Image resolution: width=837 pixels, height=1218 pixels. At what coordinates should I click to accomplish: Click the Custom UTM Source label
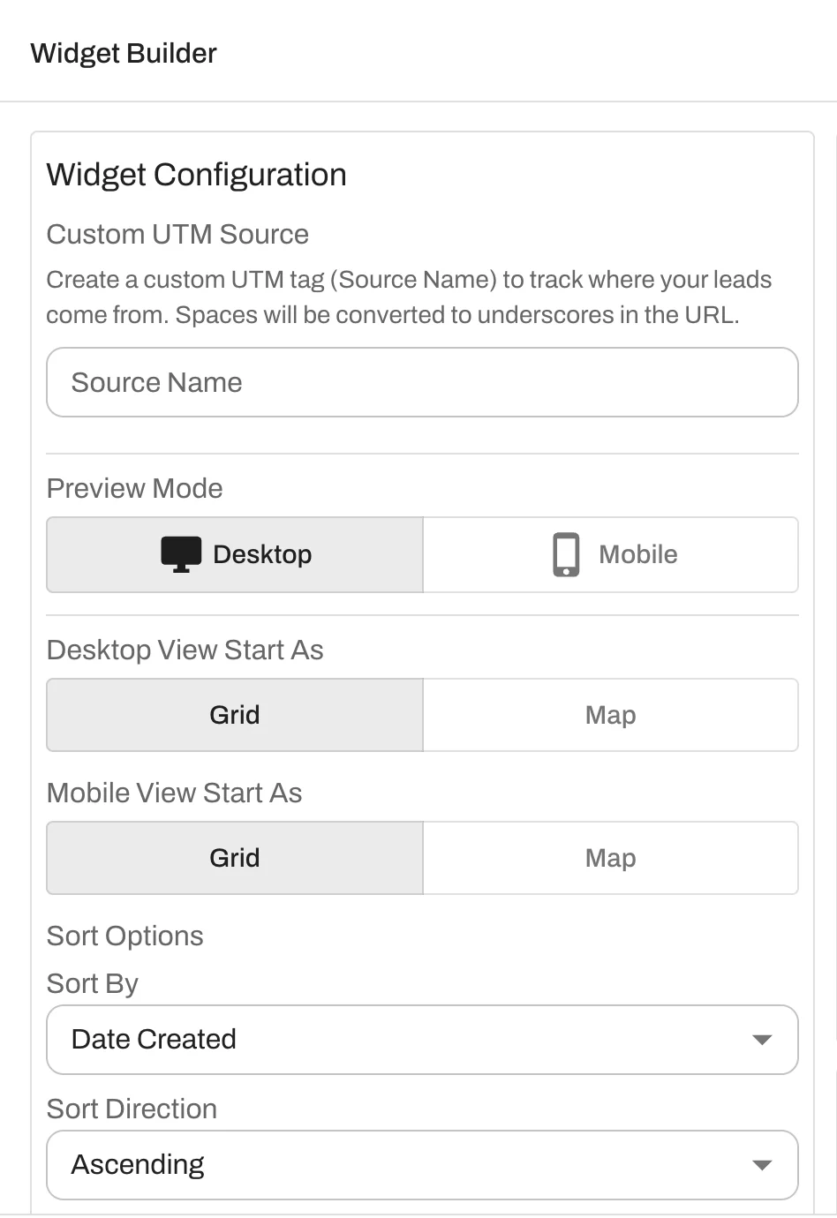[177, 234]
